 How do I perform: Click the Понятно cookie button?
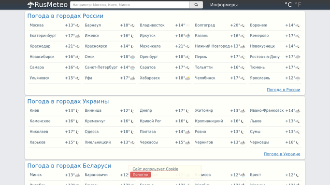point(141,175)
